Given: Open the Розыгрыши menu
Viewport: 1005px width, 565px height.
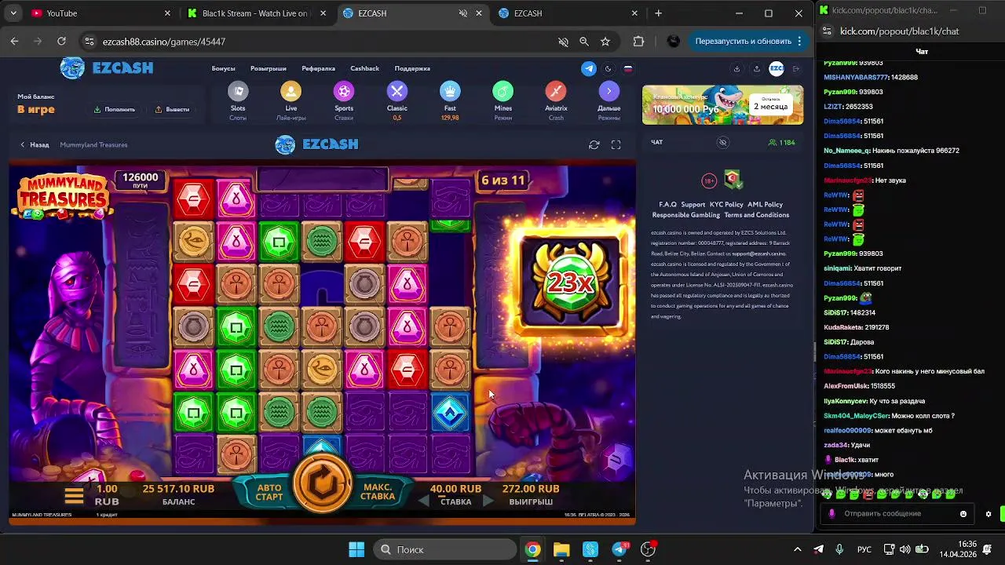Looking at the screenshot, I should pyautogui.click(x=269, y=68).
